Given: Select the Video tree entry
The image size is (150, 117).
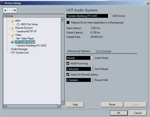Looking at the screenshot, I should click(18, 35).
